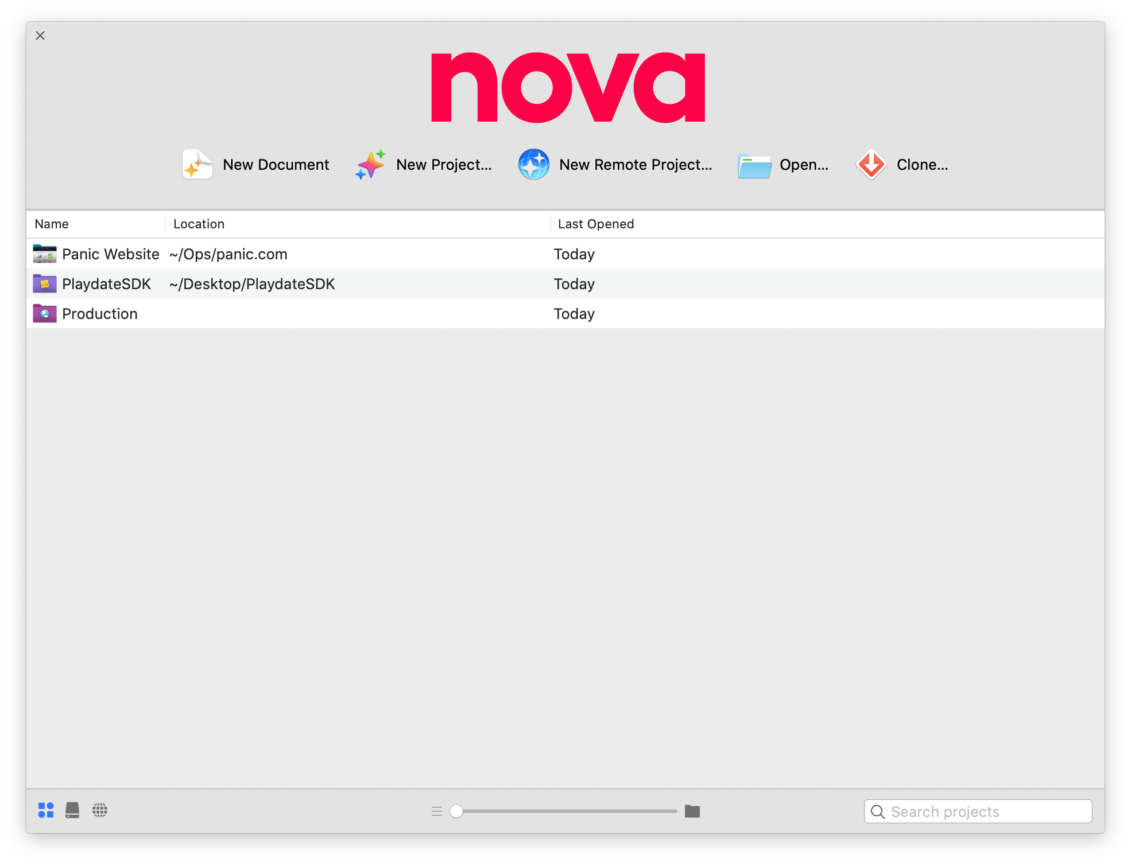Click the New Document icon

point(197,164)
